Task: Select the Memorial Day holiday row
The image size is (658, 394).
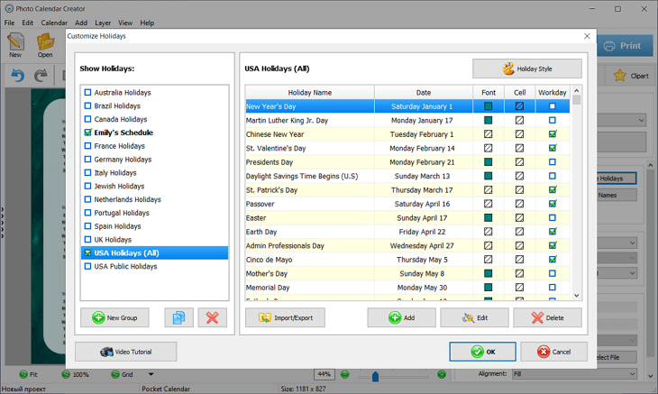Action: click(x=407, y=288)
